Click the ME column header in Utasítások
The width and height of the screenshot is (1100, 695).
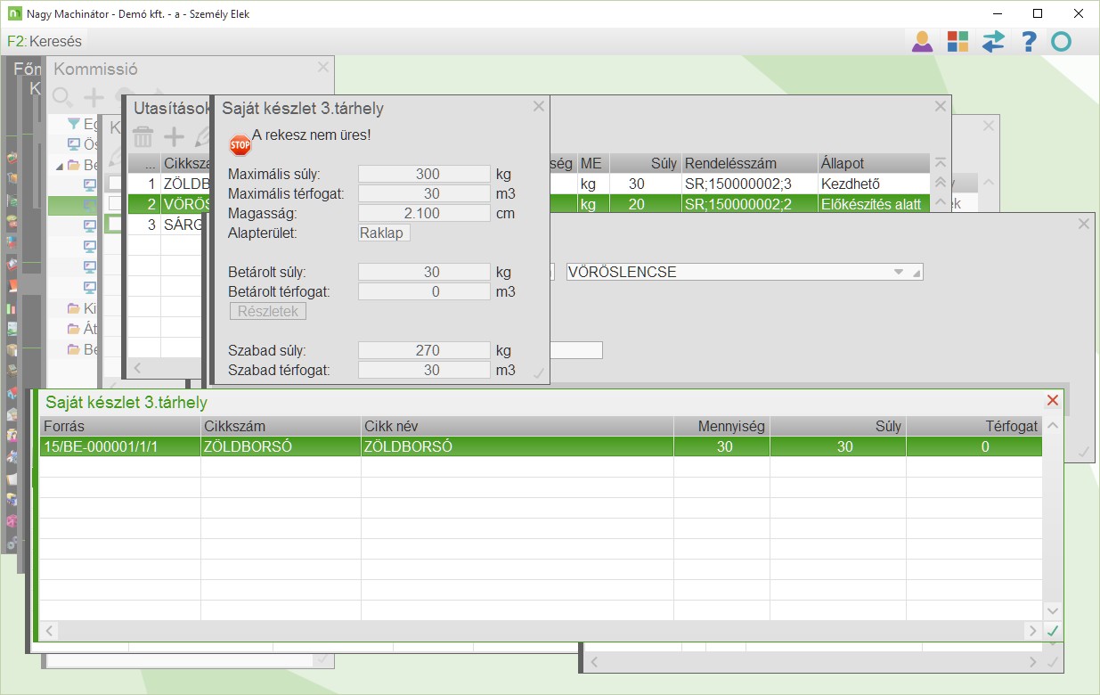593,163
